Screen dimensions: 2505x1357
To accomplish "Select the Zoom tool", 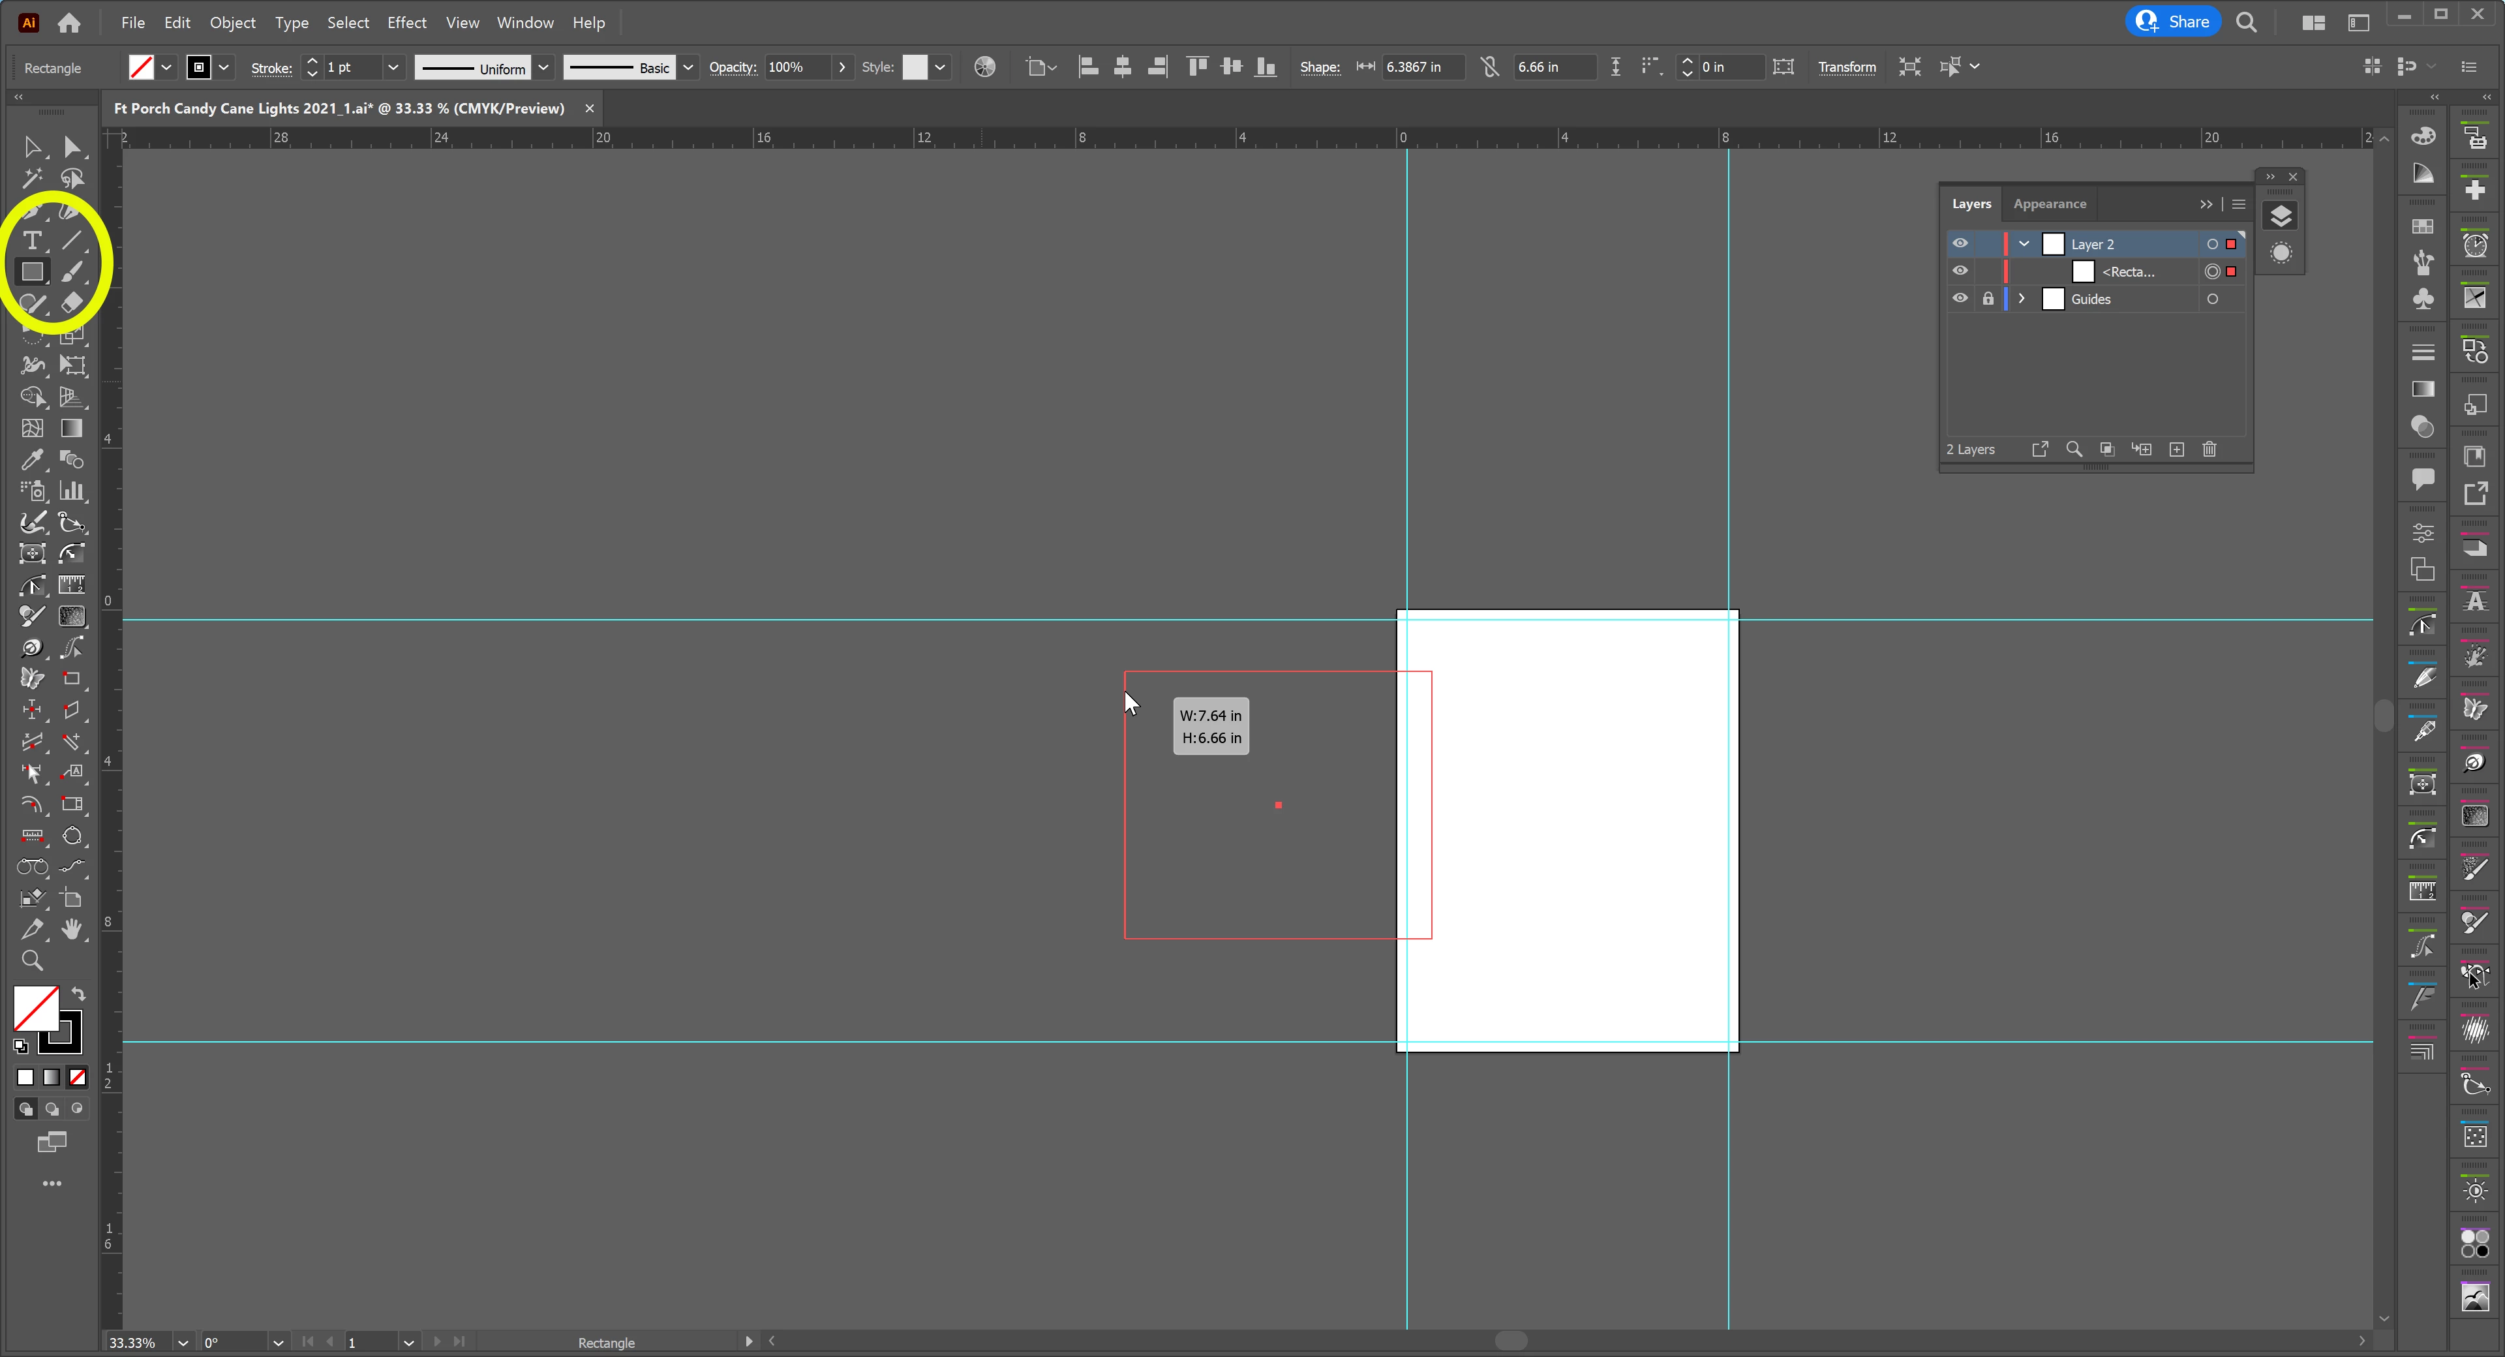I will [x=32, y=961].
